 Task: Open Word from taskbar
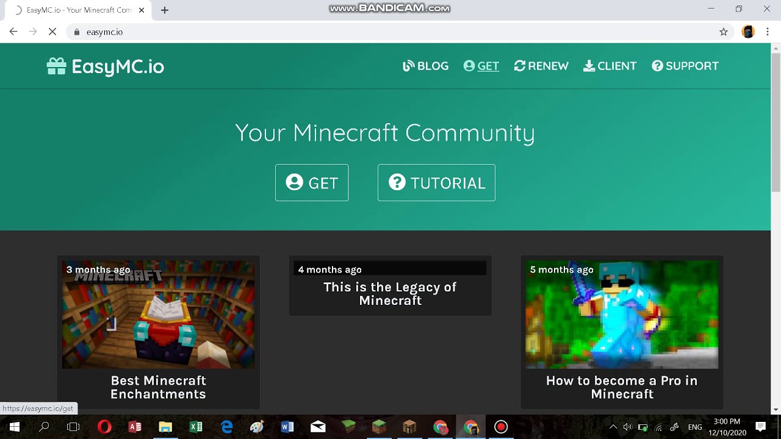(287, 427)
